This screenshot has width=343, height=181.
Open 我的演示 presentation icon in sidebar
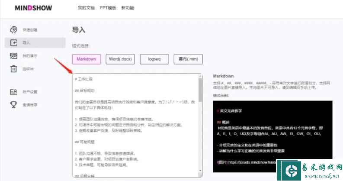tap(14, 56)
